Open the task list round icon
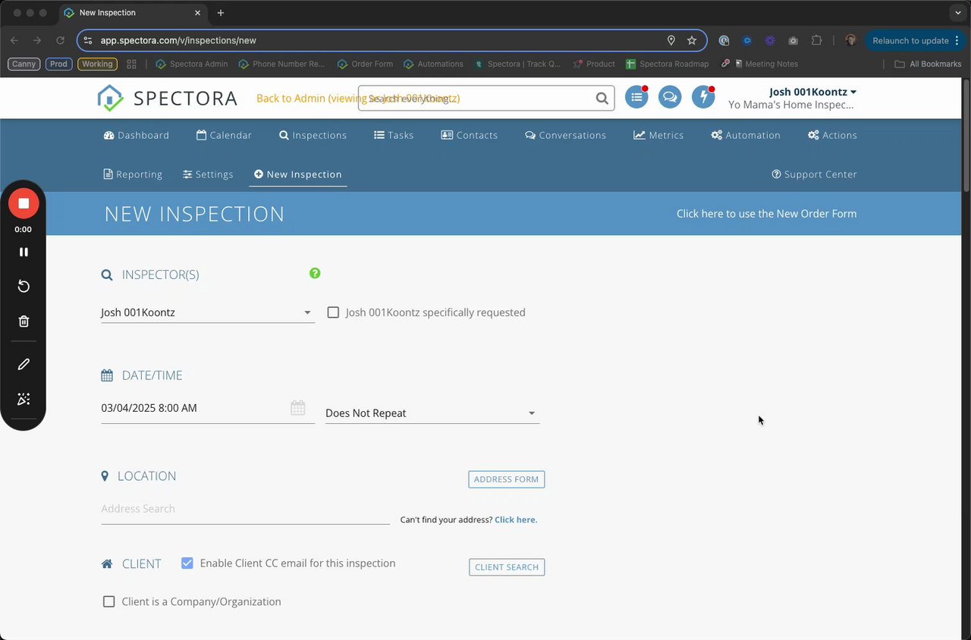 click(636, 97)
